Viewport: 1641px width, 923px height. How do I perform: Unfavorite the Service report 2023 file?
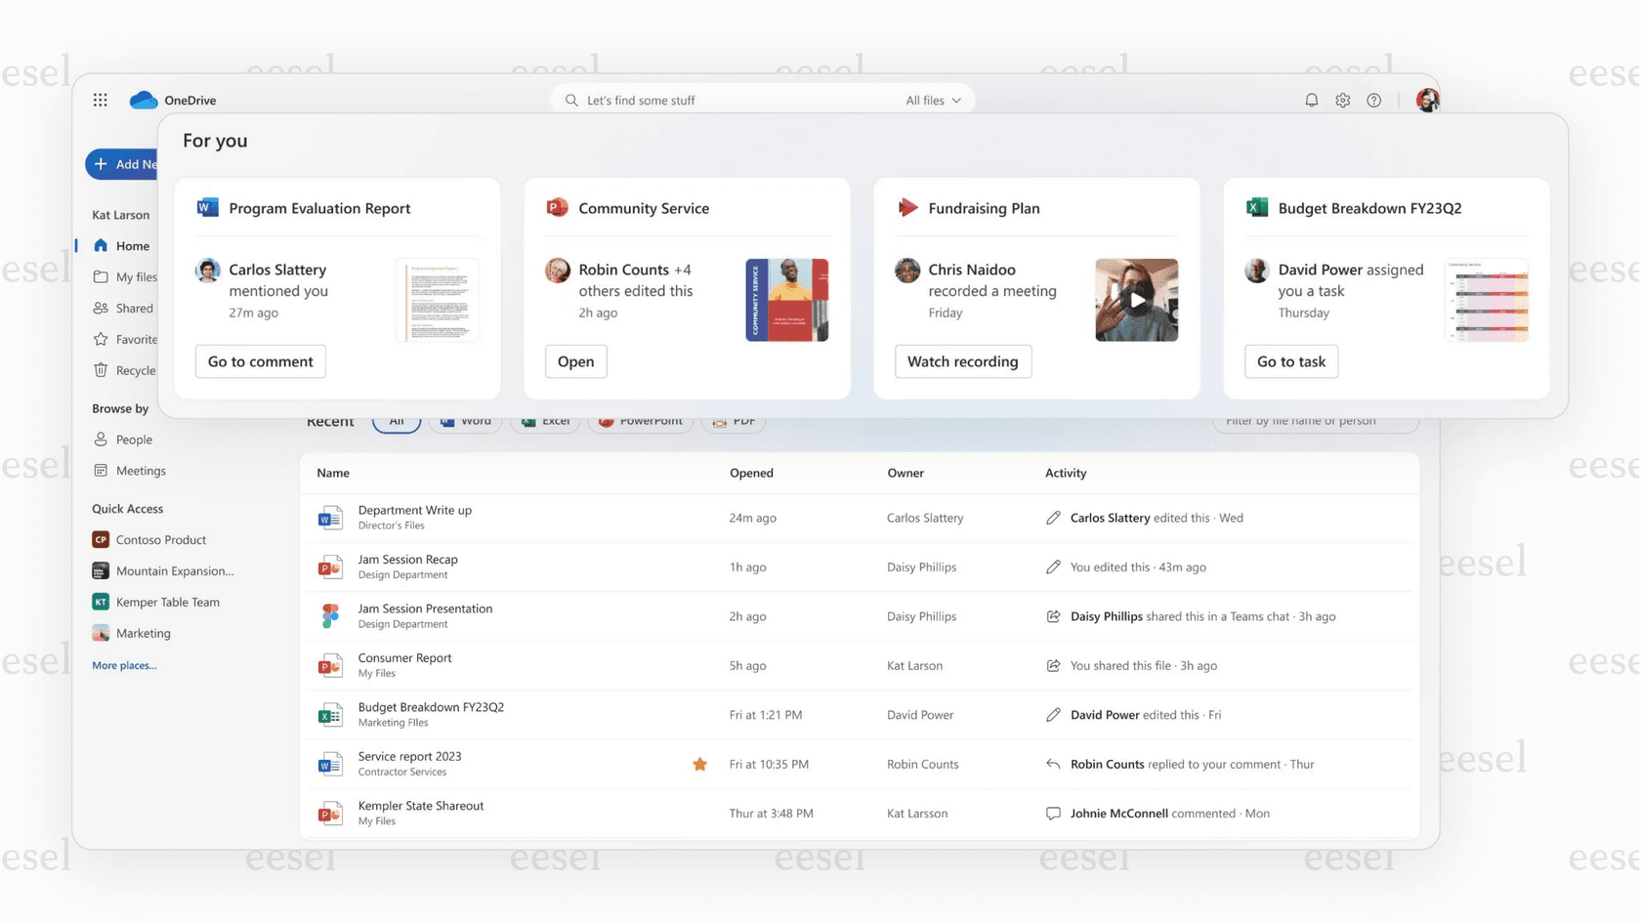(699, 764)
